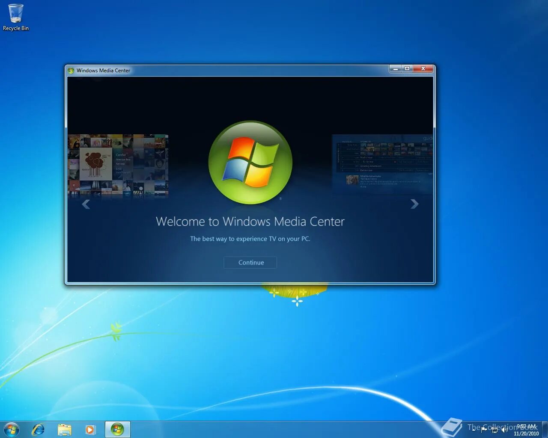The image size is (548, 438).
Task: Open the Windows Start menu orb
Action: point(12,429)
